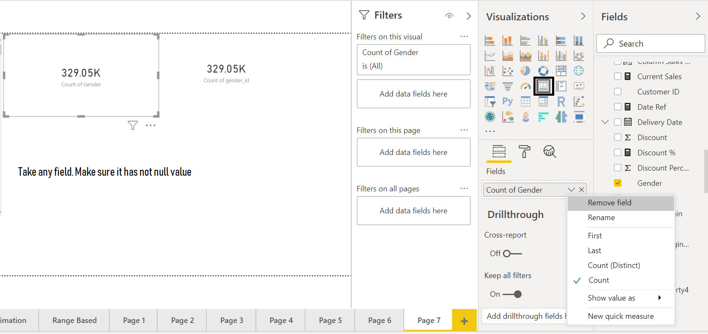This screenshot has width=708, height=334.
Task: Toggle Keep all filters switch
Action: [x=512, y=294]
